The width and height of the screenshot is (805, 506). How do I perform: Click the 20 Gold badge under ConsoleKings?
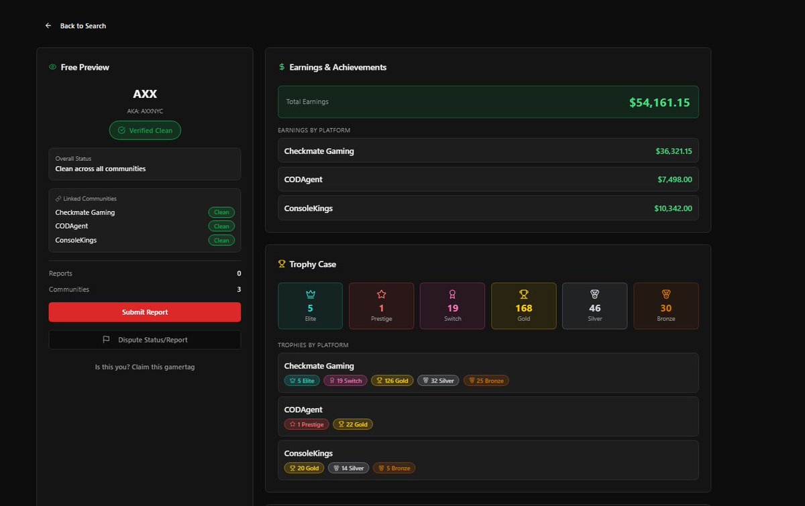point(305,468)
